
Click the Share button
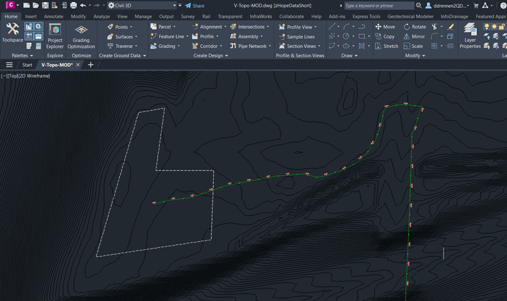pos(195,5)
